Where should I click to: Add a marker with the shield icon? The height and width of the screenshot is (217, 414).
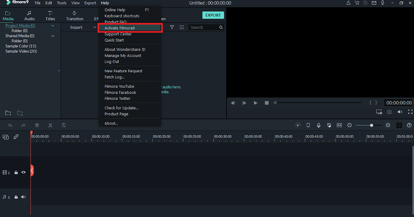point(308,125)
